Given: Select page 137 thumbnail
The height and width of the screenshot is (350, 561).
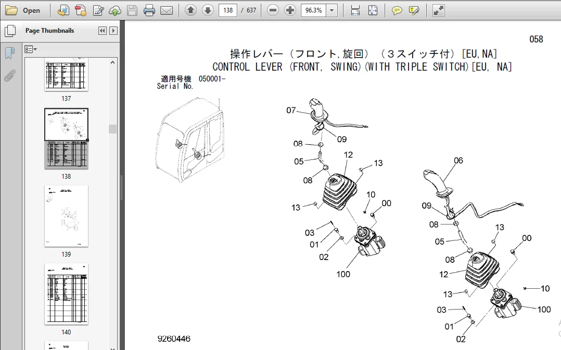Looking at the screenshot, I should (66, 74).
